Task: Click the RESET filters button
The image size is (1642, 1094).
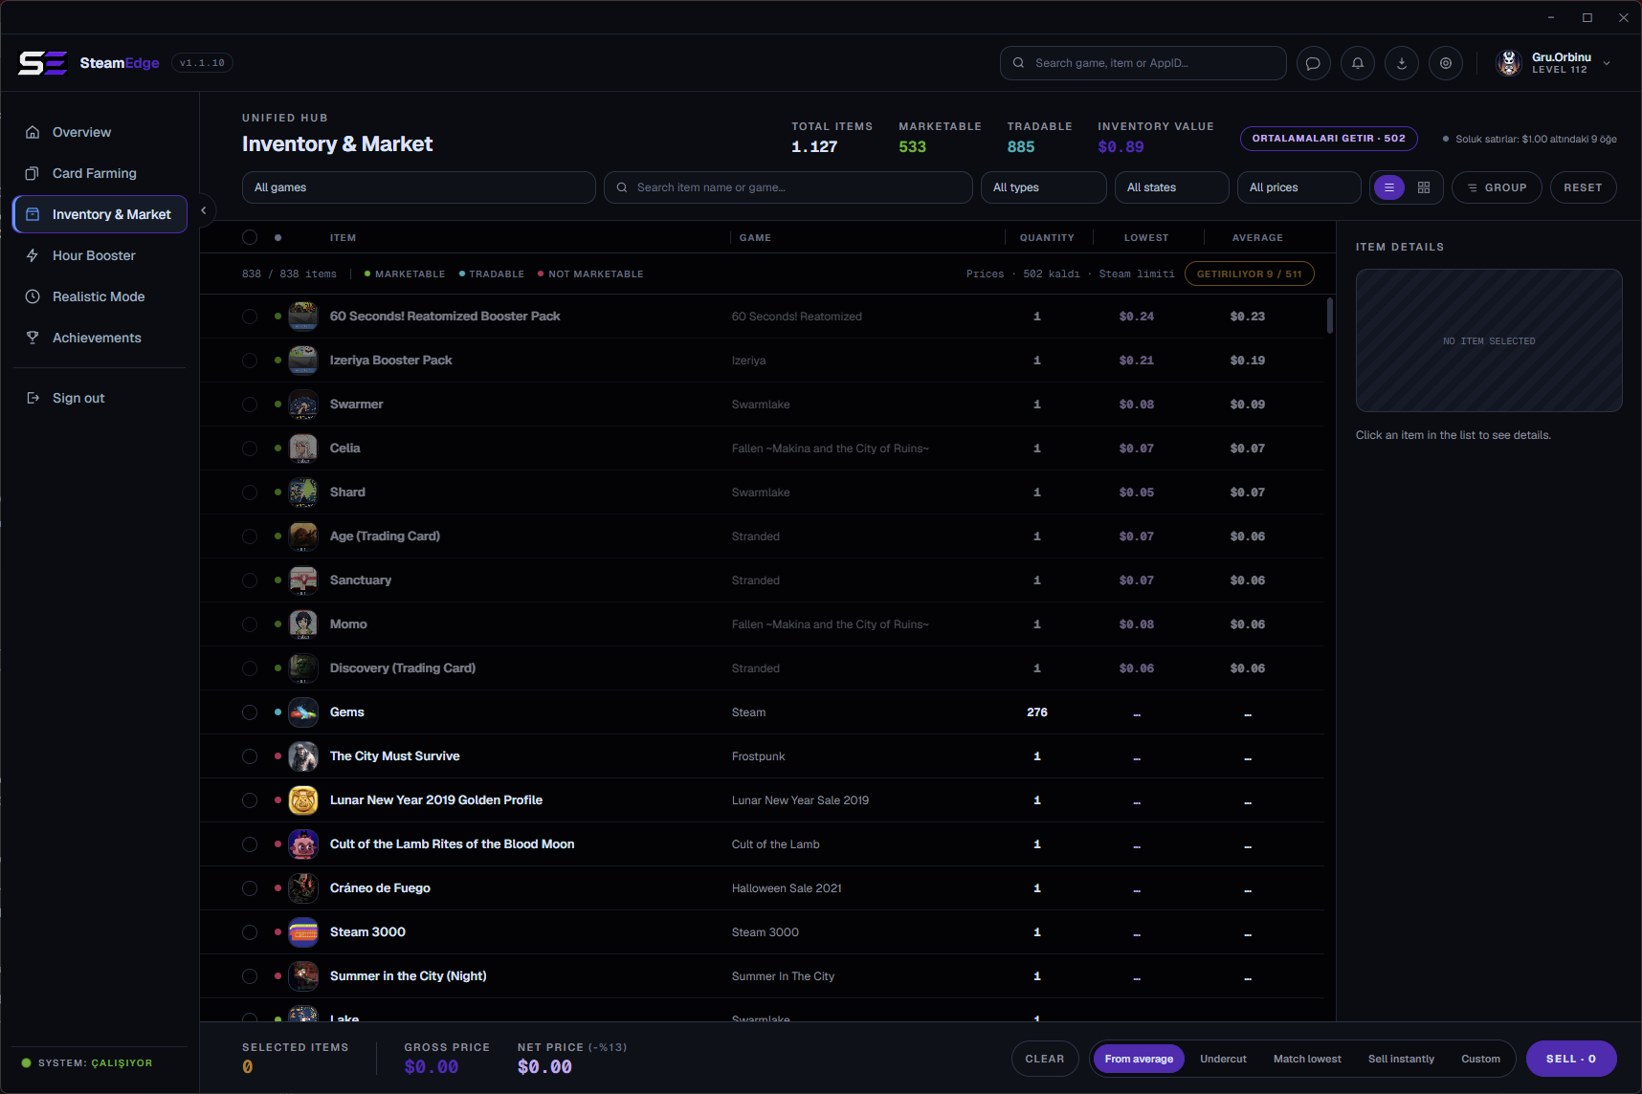Action: 1584,187
